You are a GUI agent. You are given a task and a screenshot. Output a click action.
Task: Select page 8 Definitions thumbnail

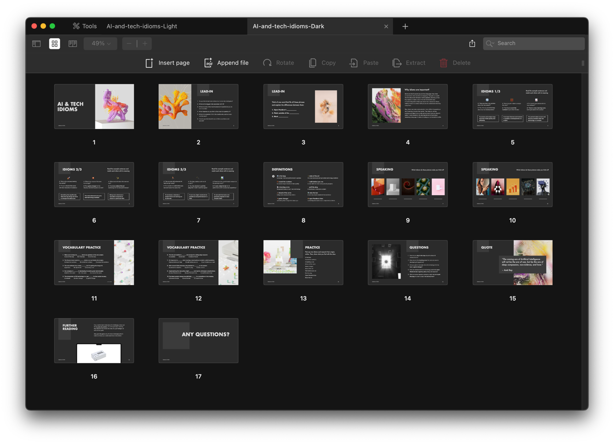pyautogui.click(x=303, y=185)
